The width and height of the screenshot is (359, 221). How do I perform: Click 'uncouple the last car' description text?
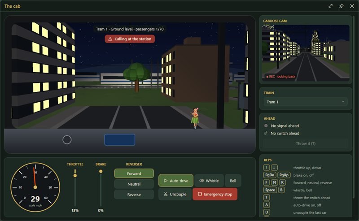(x=310, y=212)
